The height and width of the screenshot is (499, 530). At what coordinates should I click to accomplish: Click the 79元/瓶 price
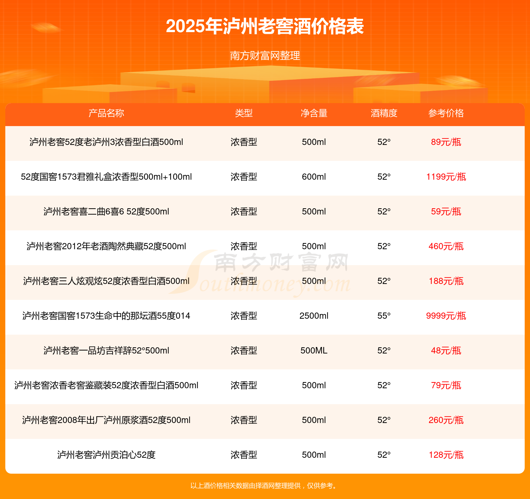pos(446,385)
